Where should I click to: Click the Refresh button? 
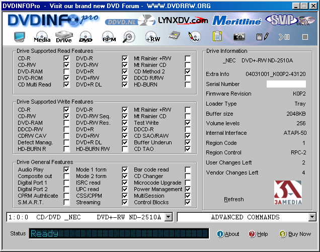[233, 199]
